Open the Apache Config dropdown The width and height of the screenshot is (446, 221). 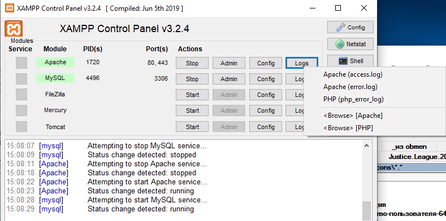point(266,63)
